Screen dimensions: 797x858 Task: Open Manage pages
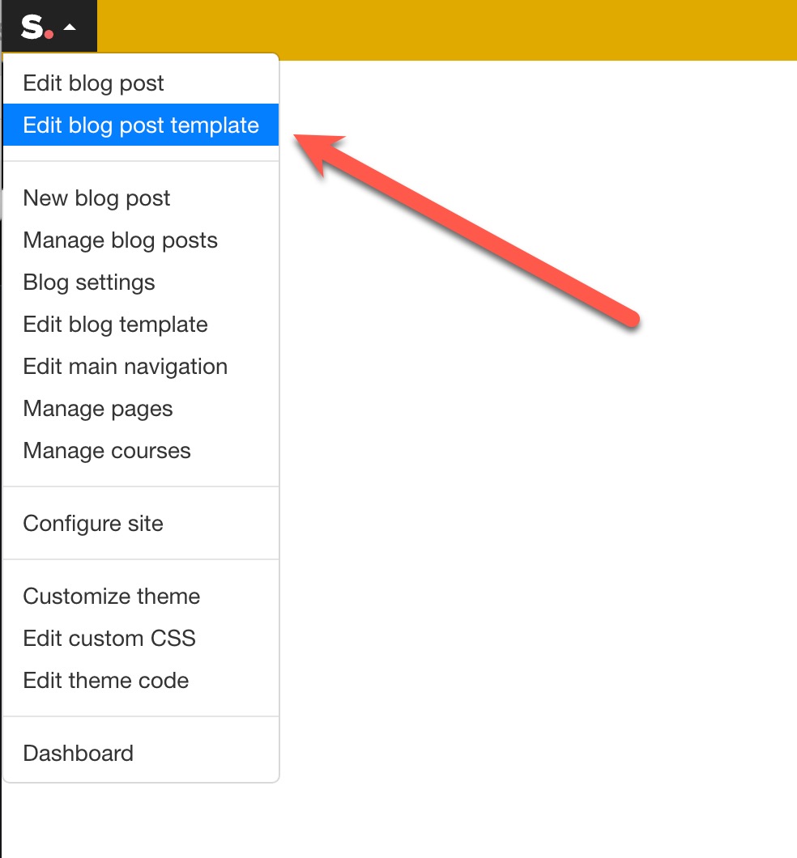pyautogui.click(x=98, y=408)
